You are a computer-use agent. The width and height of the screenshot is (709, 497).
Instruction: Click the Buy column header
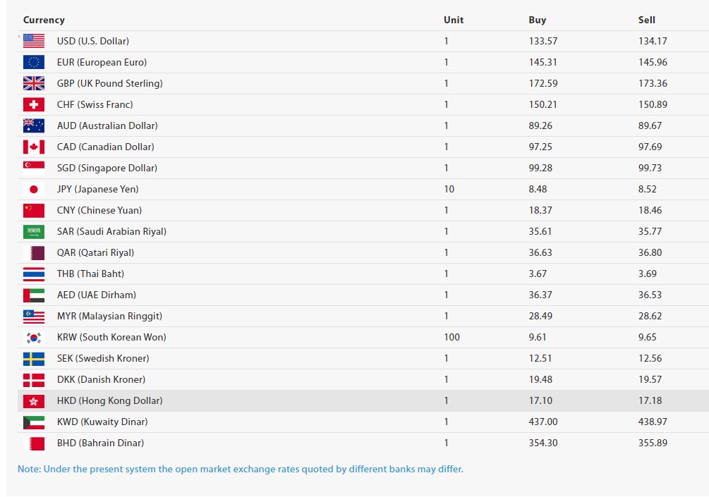(x=538, y=20)
